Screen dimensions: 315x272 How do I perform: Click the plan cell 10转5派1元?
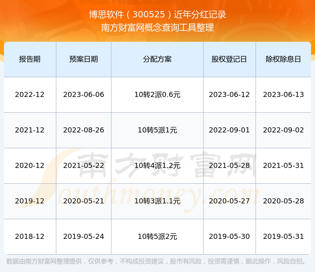coord(157,130)
